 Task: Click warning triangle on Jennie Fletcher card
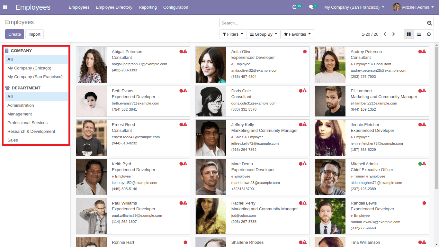[x=424, y=124]
